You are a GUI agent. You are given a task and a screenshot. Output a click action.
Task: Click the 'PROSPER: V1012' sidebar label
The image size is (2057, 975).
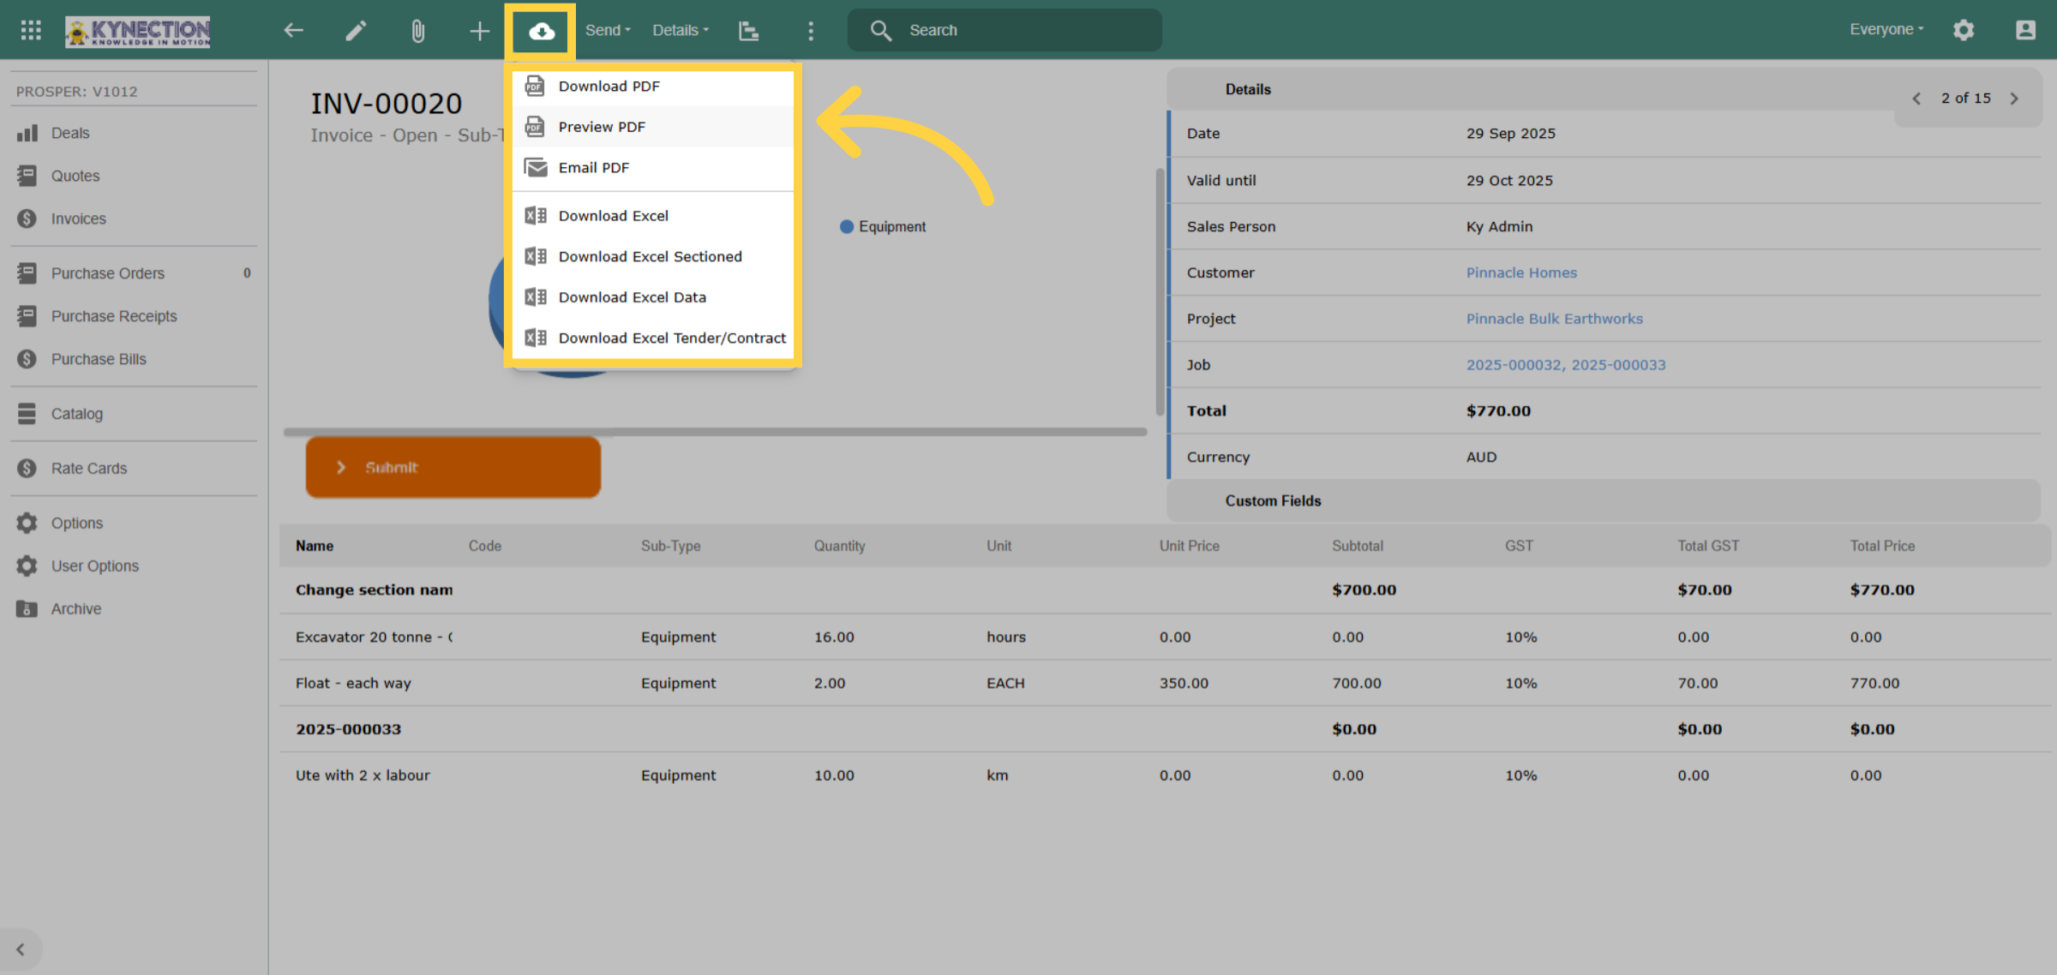[x=77, y=92]
